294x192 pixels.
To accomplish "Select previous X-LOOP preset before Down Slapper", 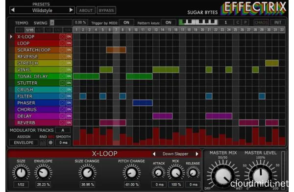I will click(154, 154).
